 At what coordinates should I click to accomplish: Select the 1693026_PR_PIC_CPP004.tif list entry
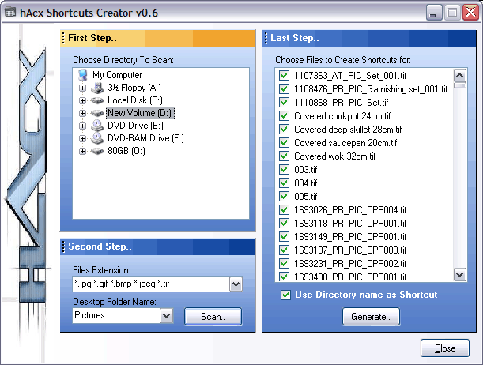[350, 209]
